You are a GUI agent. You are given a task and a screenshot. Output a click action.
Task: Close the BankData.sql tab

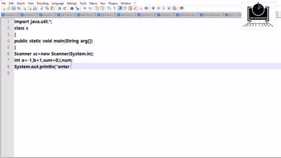(x=196, y=15)
